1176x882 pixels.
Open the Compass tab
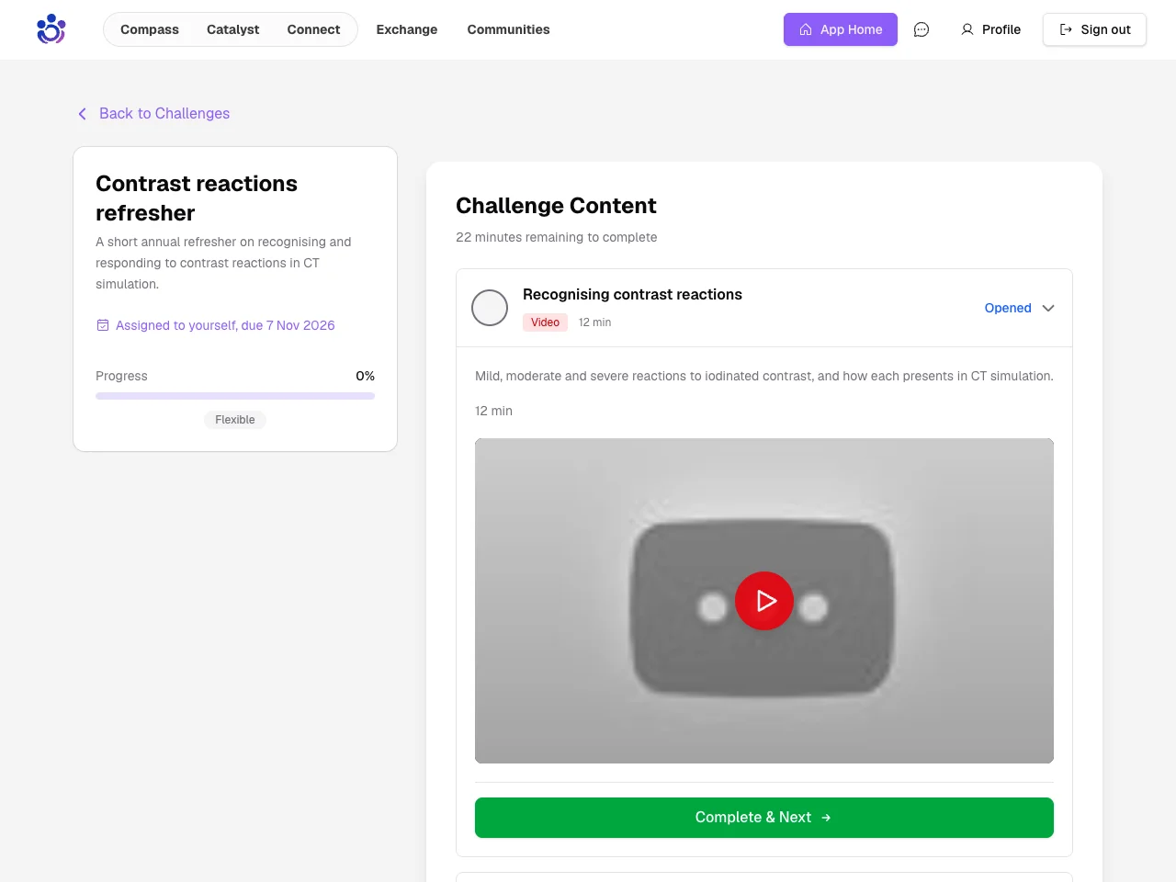pyautogui.click(x=150, y=29)
